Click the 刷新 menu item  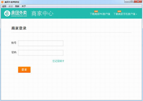point(17,6)
